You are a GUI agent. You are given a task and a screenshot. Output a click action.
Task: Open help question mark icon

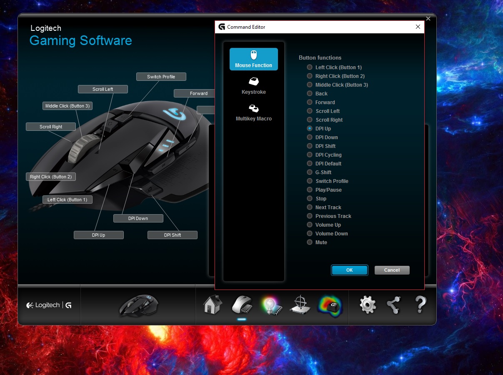(x=420, y=305)
